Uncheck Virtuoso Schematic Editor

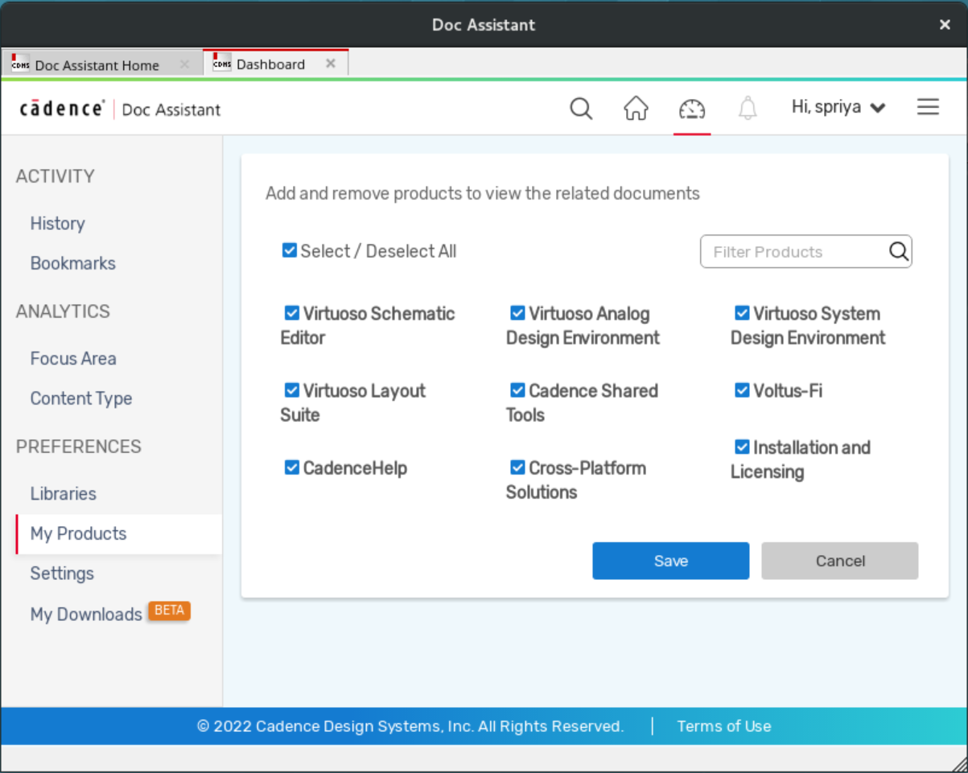click(x=291, y=312)
